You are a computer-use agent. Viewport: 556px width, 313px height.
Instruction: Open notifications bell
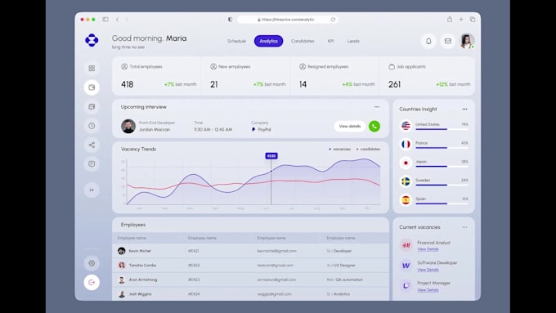click(428, 41)
